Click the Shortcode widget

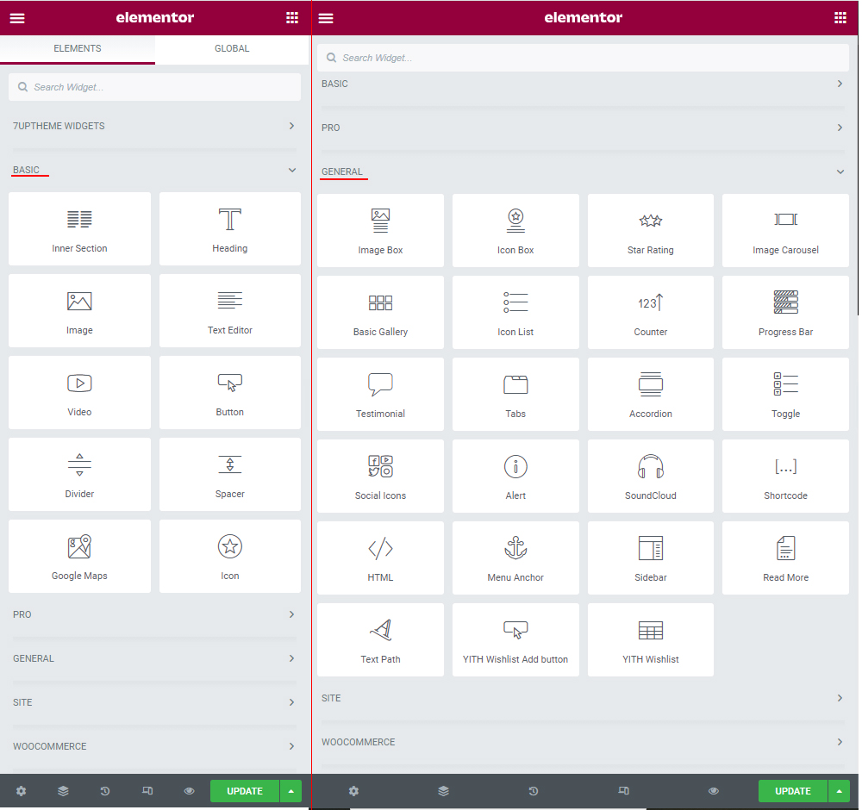(x=785, y=476)
